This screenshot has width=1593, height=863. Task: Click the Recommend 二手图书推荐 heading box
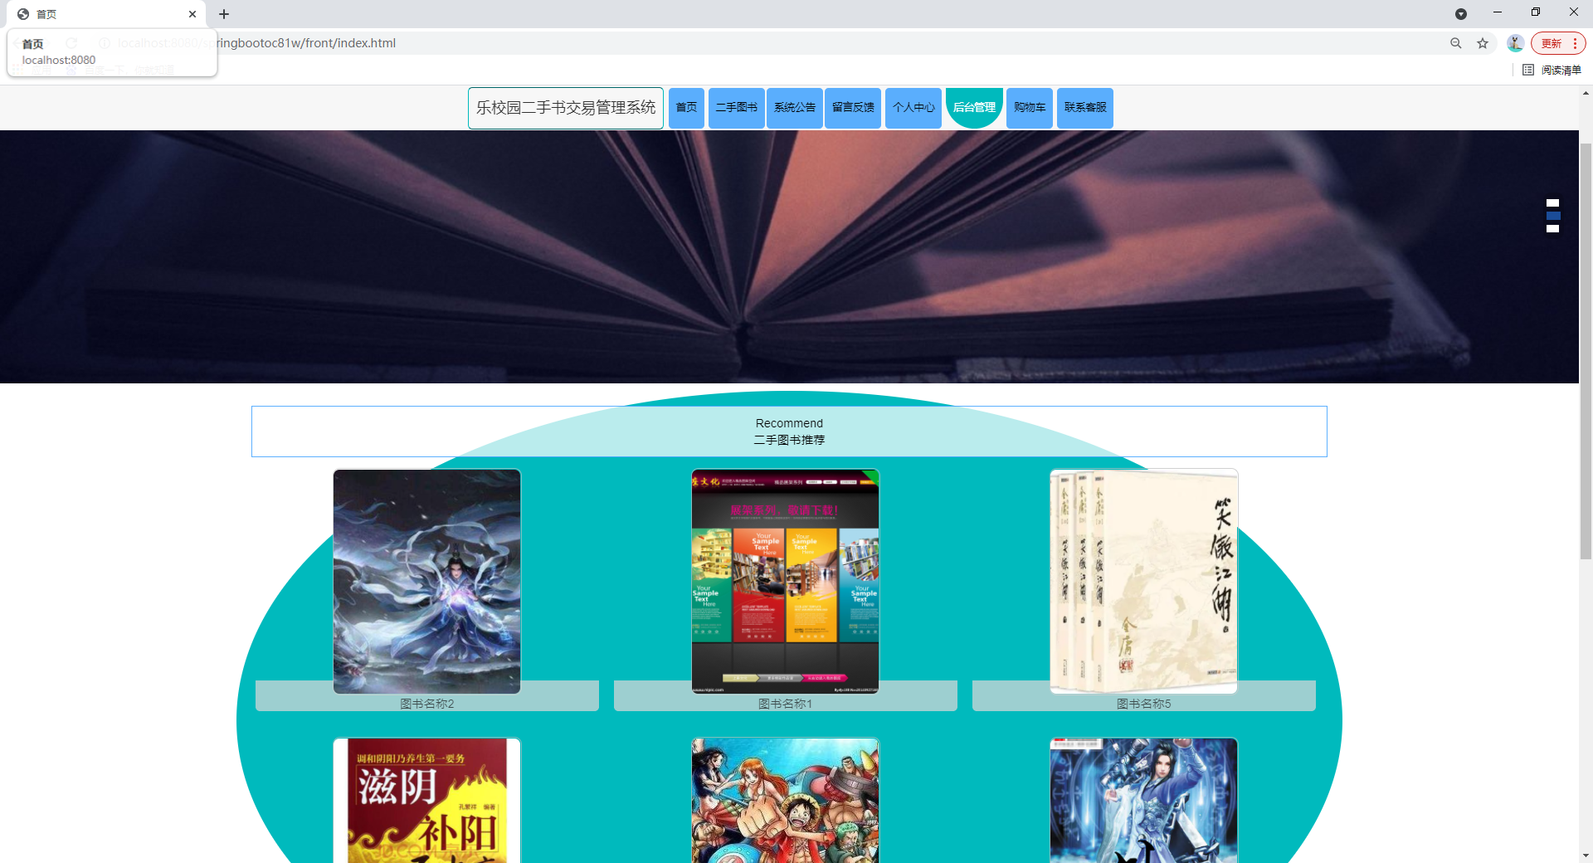tap(789, 431)
